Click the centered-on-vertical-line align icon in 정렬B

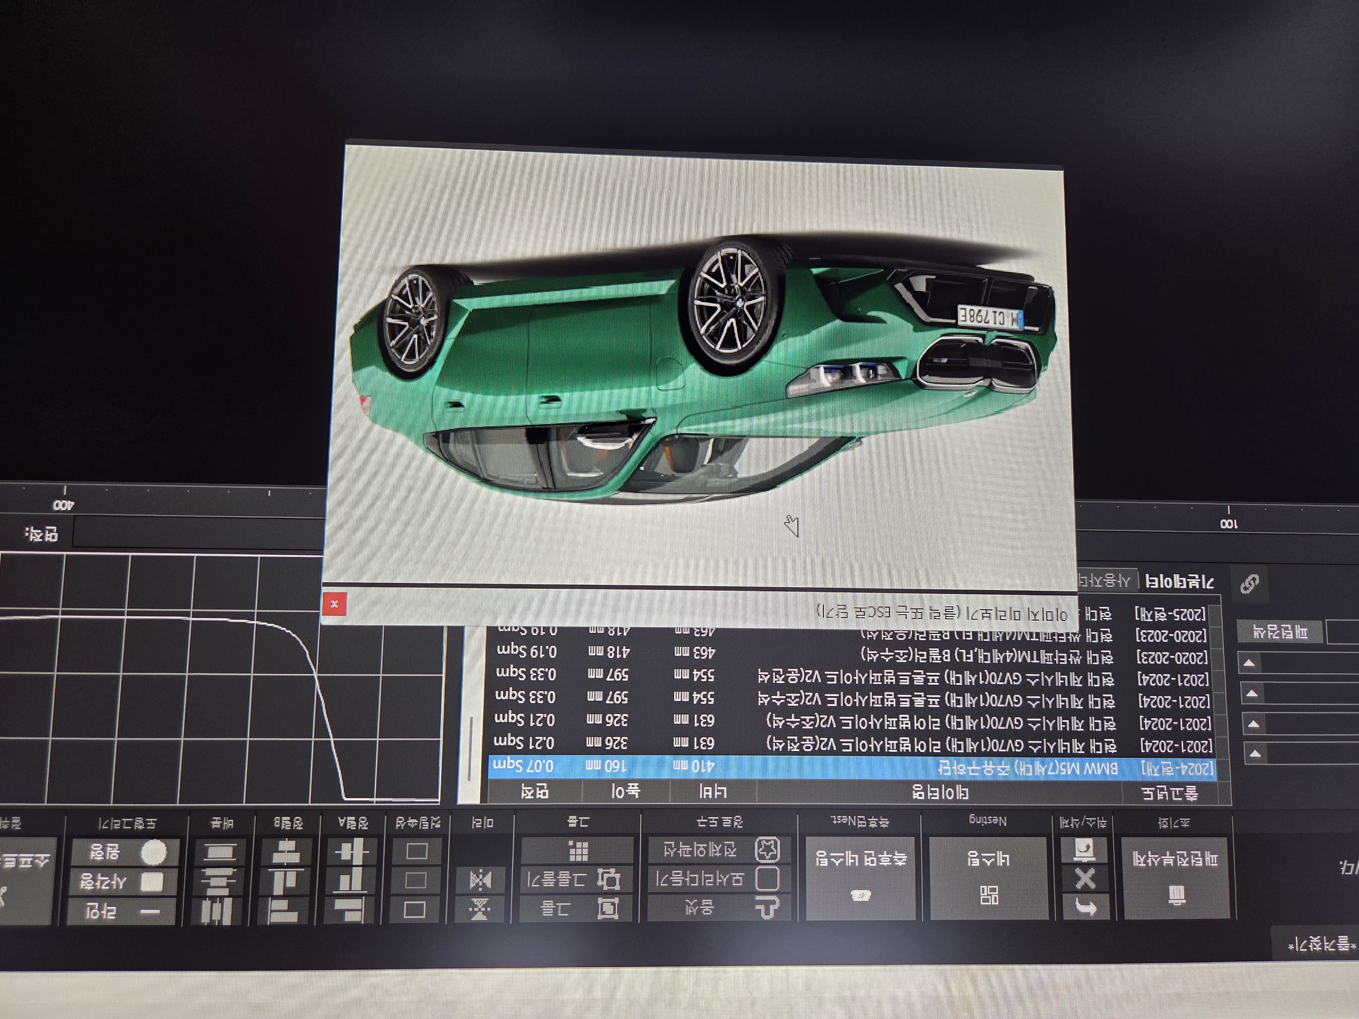point(286,852)
